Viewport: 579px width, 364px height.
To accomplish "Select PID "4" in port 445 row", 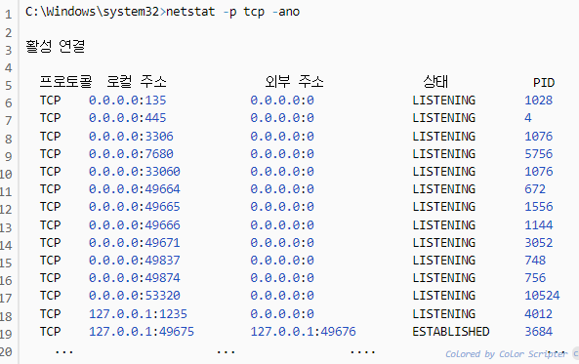I will tap(528, 118).
